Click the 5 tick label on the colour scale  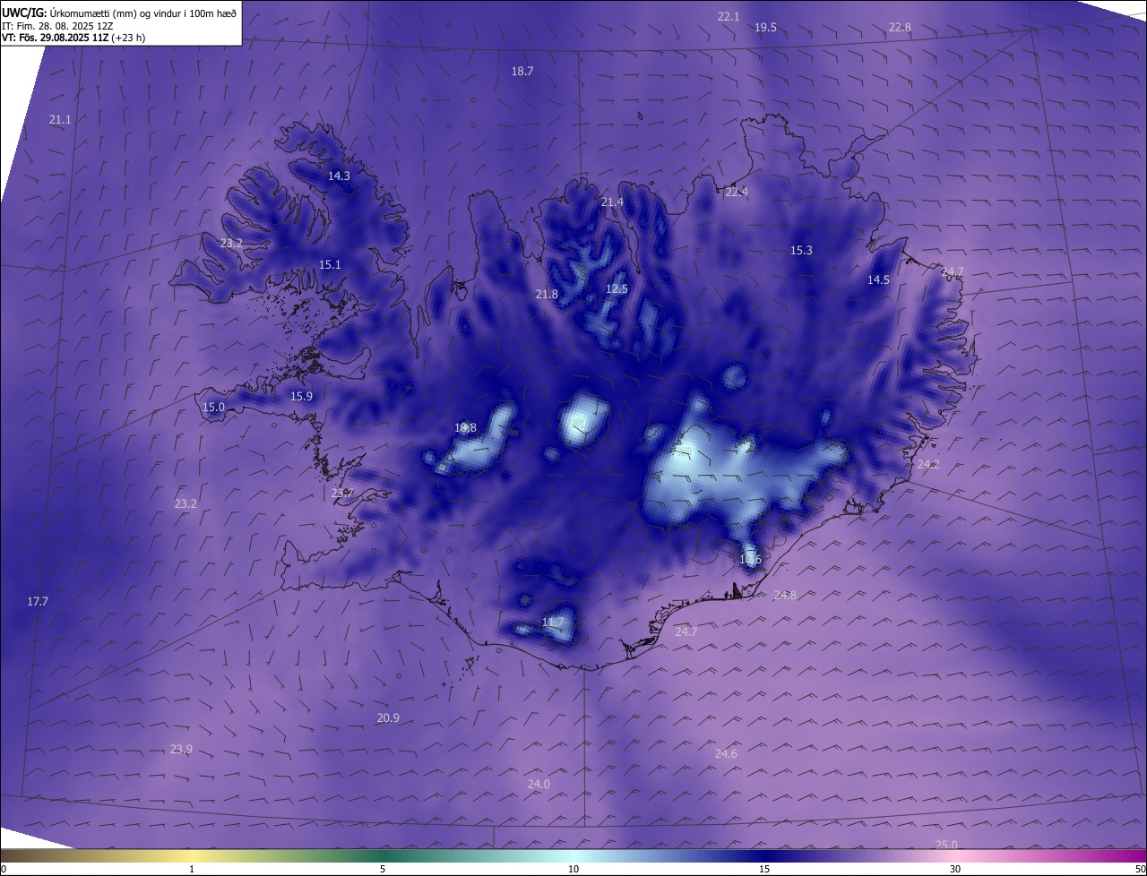383,869
